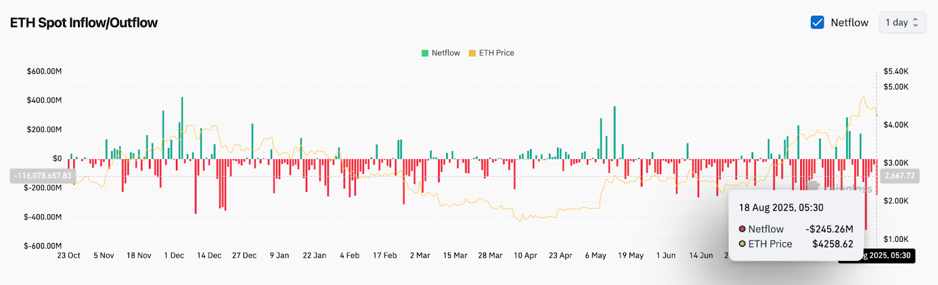
Task: Toggle the Netflow series via its legend label
Action: point(446,53)
